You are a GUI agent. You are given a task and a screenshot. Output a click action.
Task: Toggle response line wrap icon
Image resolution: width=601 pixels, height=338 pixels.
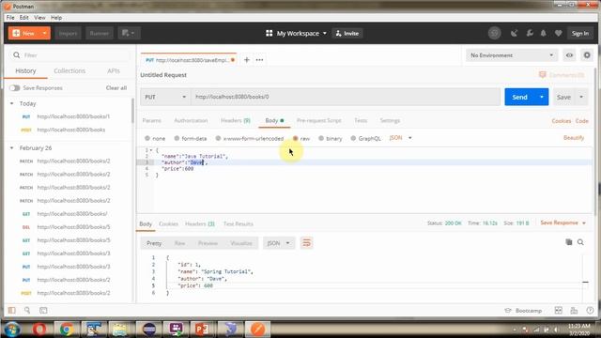pyautogui.click(x=306, y=243)
